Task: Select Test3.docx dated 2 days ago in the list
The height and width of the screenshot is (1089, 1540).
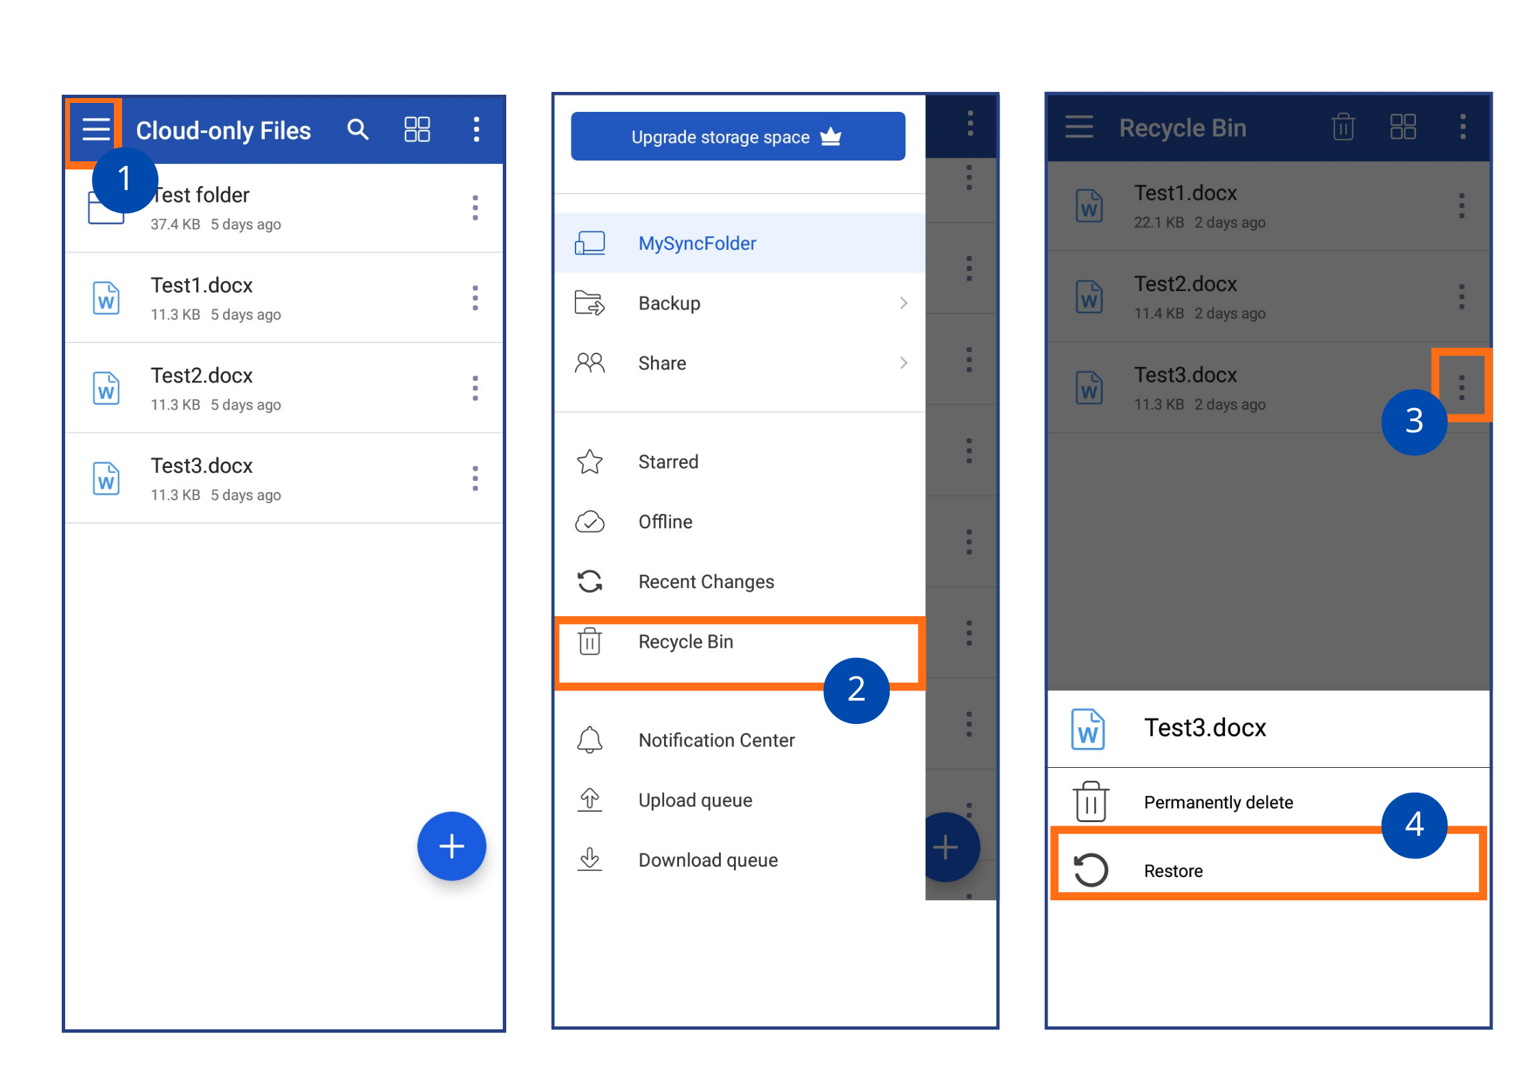Action: [1268, 388]
